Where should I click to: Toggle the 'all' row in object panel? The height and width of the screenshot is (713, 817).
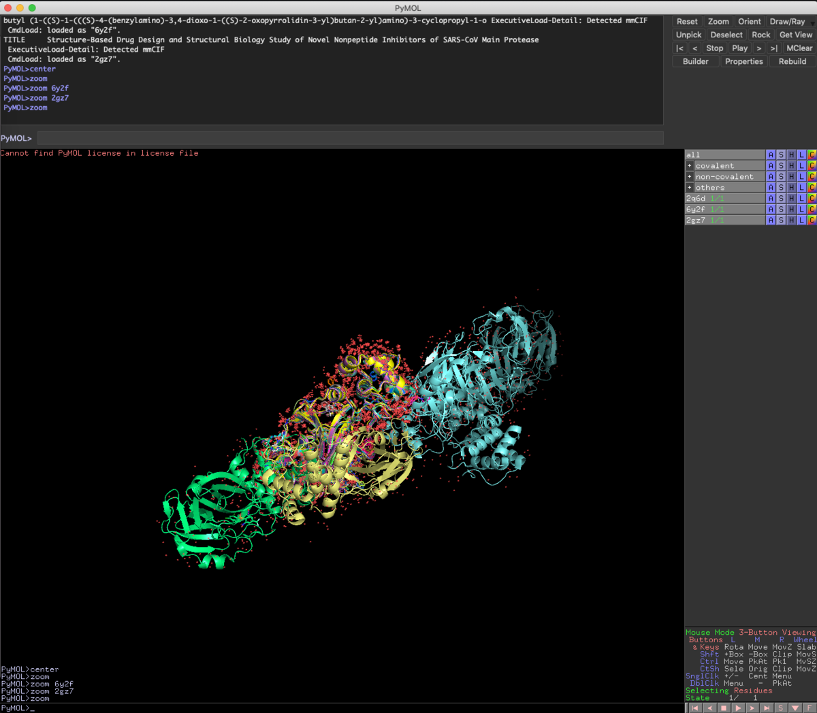(724, 155)
